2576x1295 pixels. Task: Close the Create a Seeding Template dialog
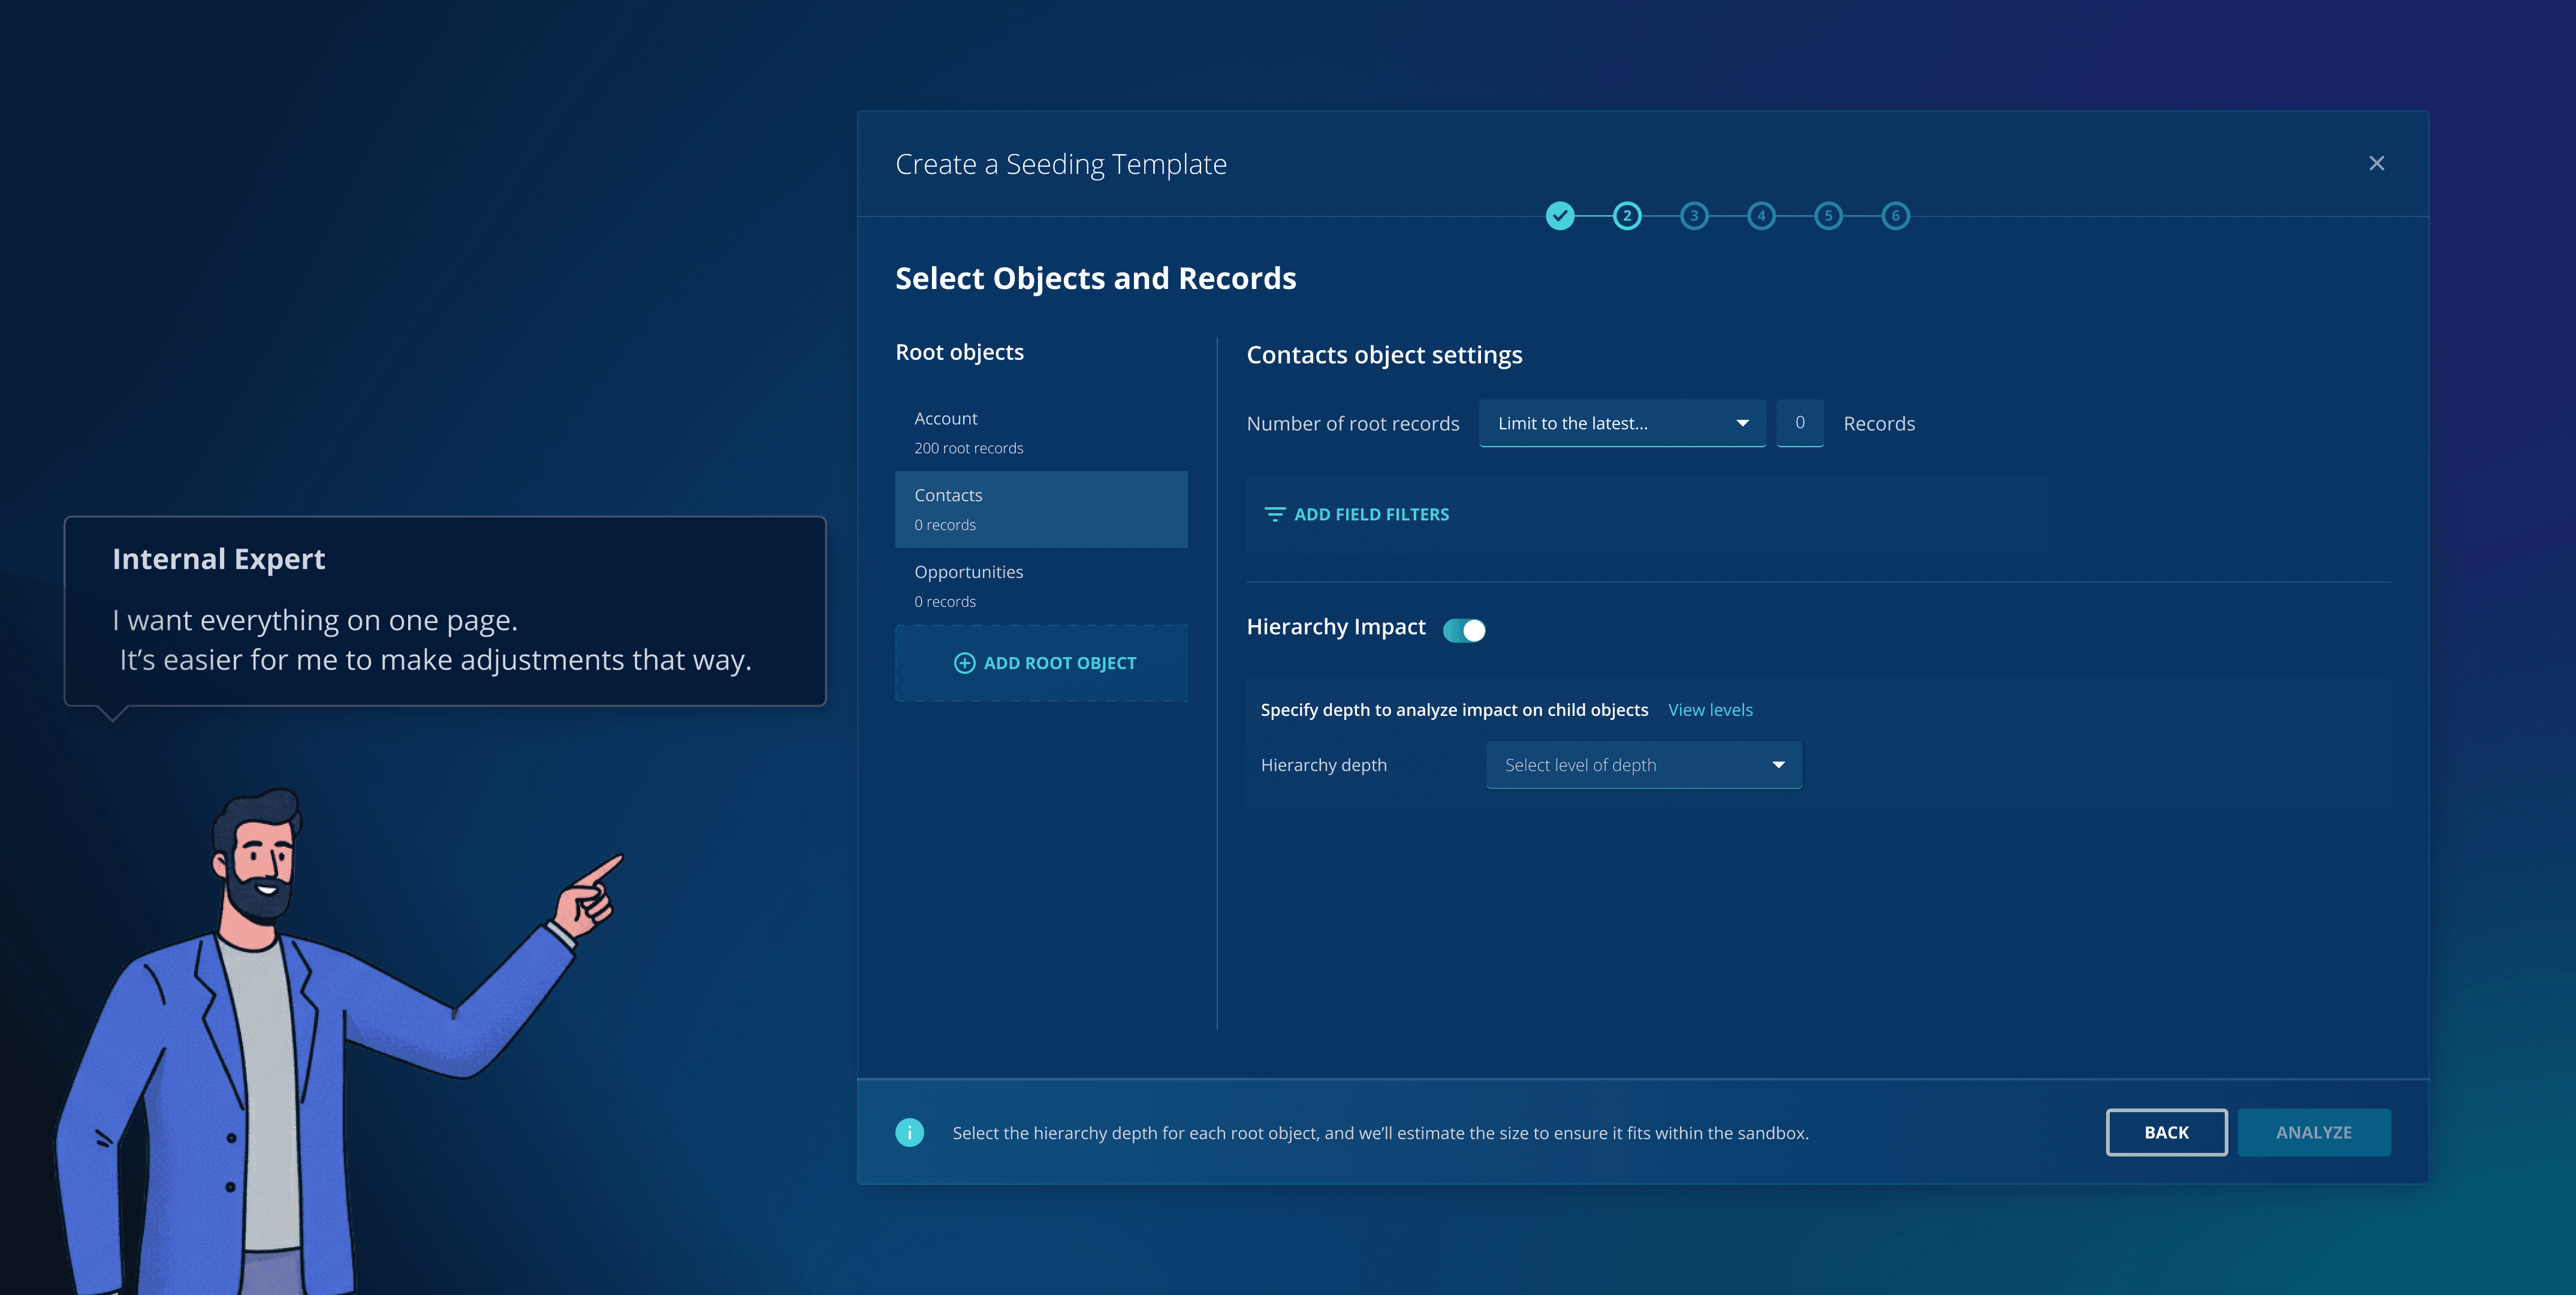pyautogui.click(x=2376, y=163)
